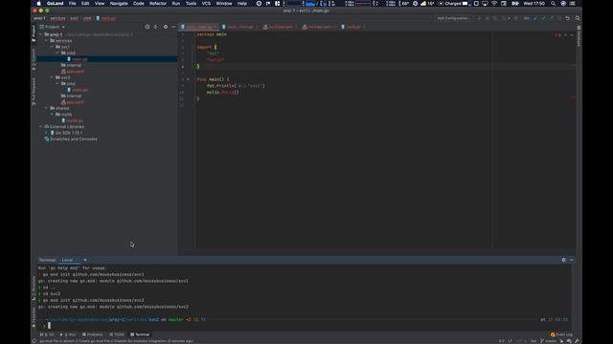Open terminal panel settings gear
613x344 pixels.
click(x=563, y=260)
